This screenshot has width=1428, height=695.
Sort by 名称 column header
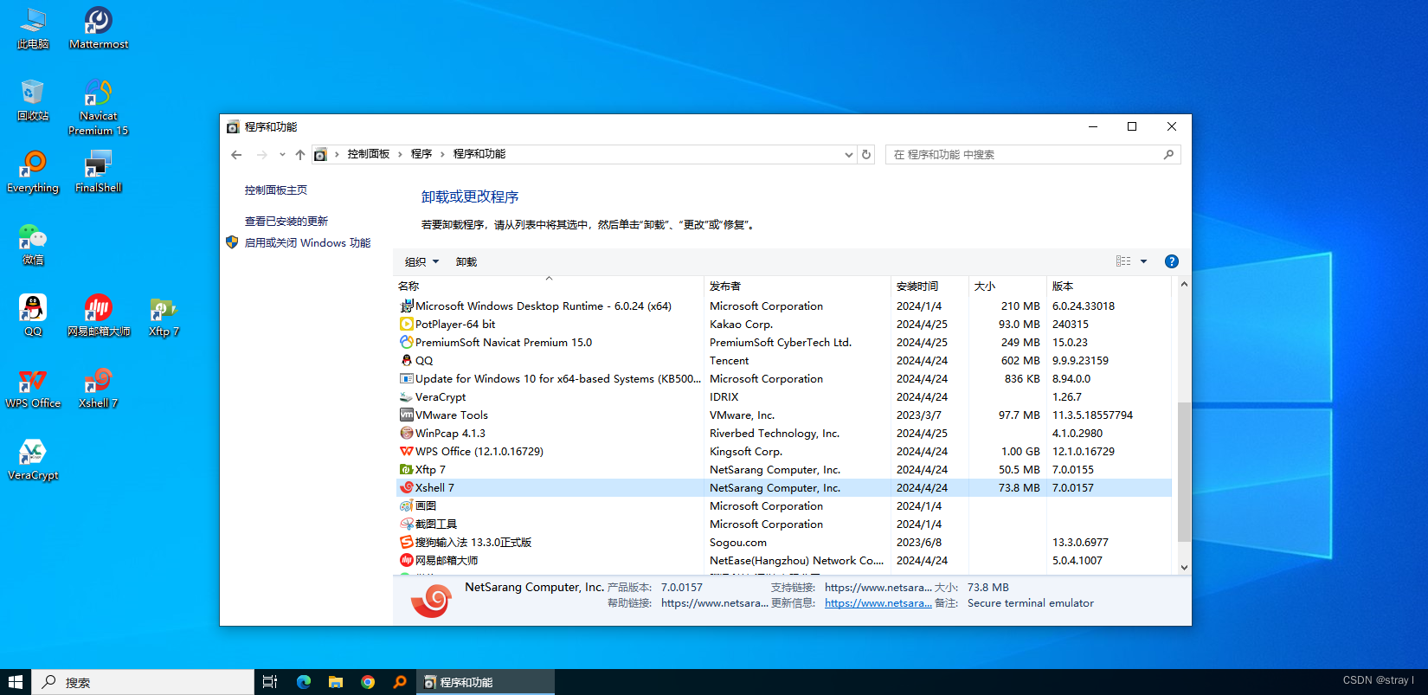coord(549,286)
